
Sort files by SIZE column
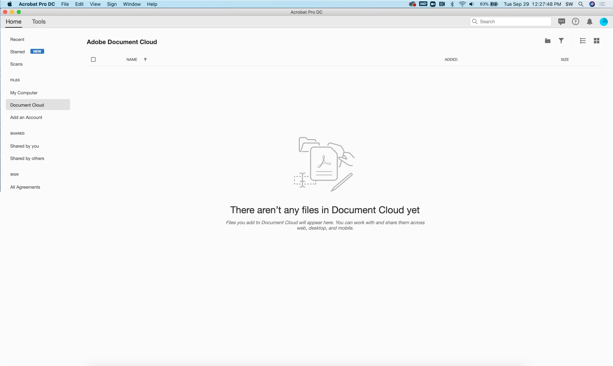pos(565,59)
